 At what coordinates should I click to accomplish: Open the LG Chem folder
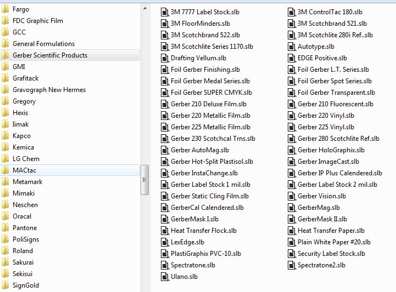pos(26,159)
